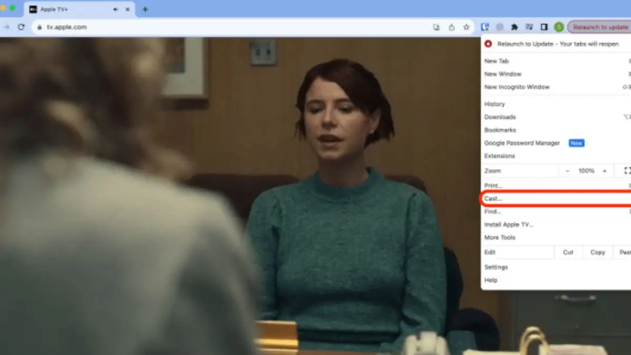Open the Bookmarks menu item
The height and width of the screenshot is (355, 631).
556,130
